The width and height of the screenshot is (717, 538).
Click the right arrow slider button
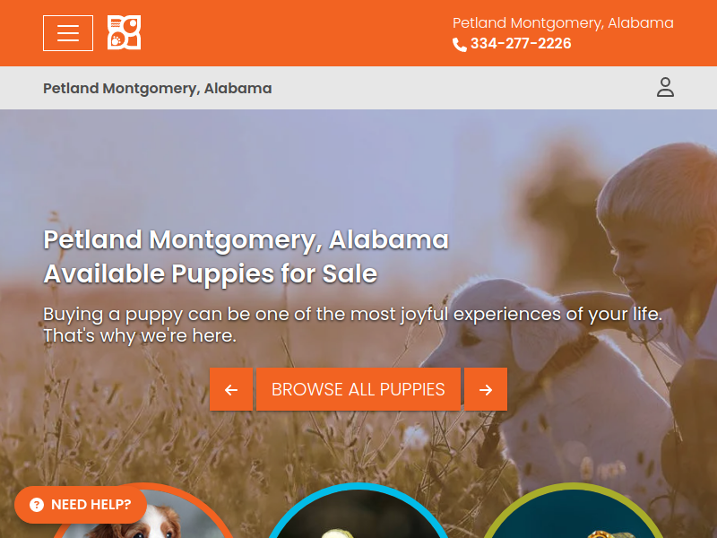point(486,389)
